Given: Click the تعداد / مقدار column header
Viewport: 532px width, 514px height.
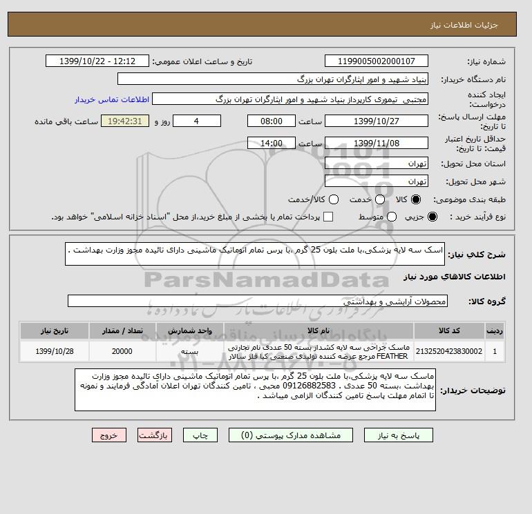Looking at the screenshot, I should (122, 330).
